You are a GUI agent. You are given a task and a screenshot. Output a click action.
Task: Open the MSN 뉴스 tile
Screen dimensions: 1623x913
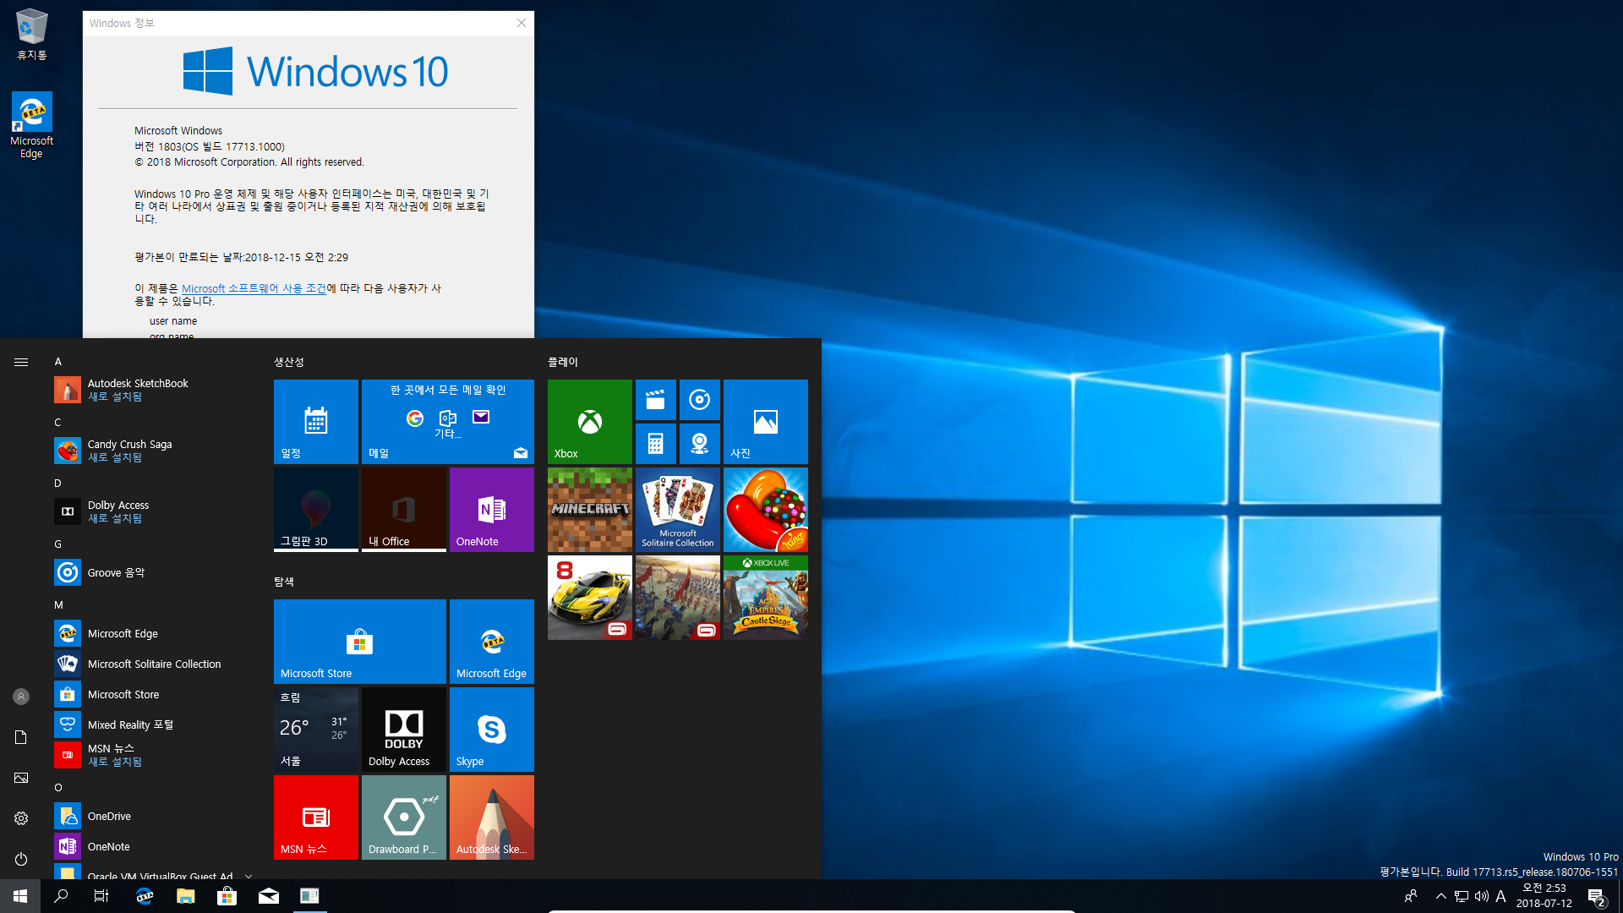tap(316, 817)
